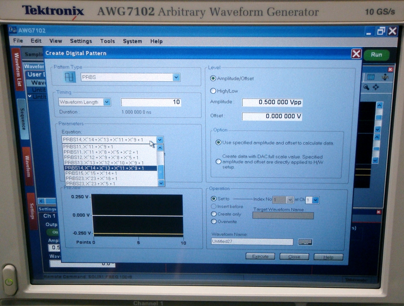Click the dialog Help button
Image resolution: width=404 pixels, height=306 pixels.
click(x=328, y=257)
